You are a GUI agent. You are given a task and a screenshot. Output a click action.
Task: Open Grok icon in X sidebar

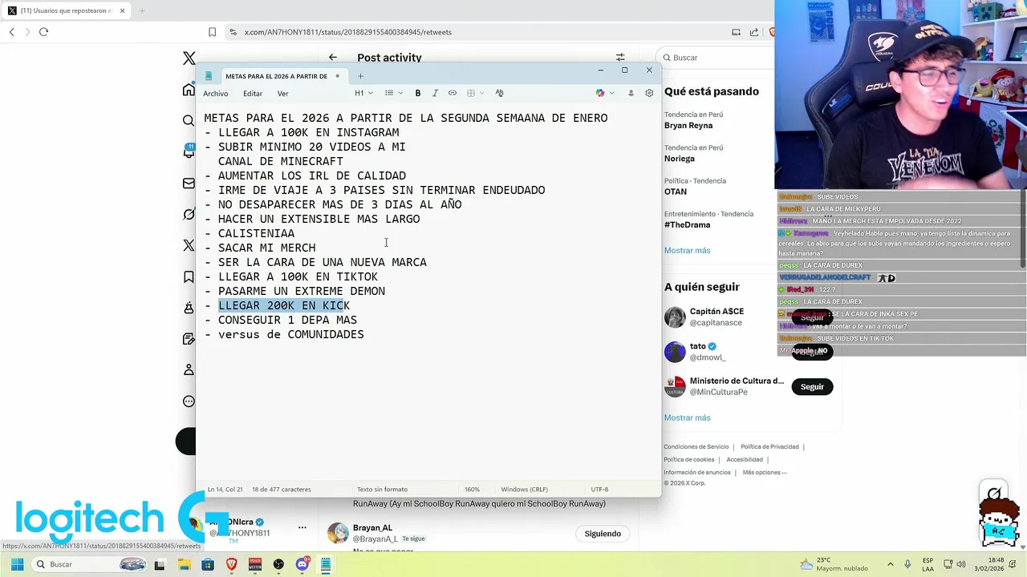(x=189, y=215)
